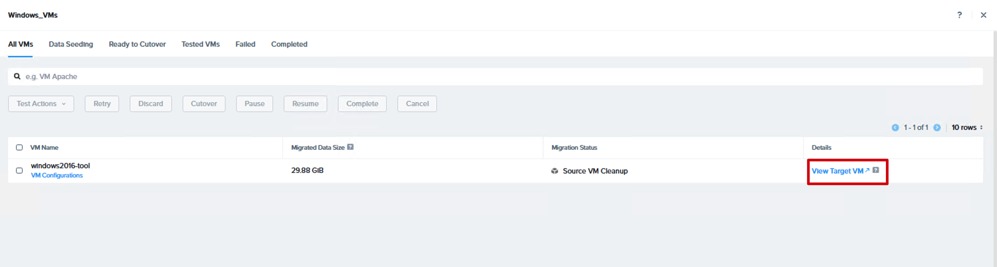Click the VM Name column header

[x=44, y=147]
